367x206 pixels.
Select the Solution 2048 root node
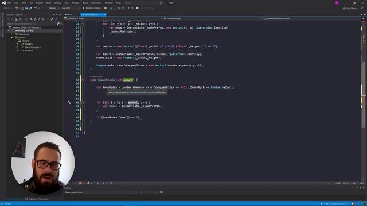[26, 27]
